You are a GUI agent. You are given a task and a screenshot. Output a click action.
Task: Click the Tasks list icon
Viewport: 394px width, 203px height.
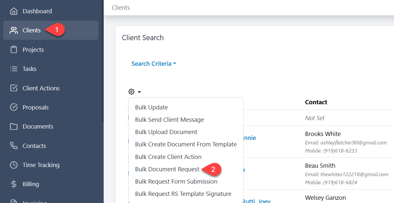pyautogui.click(x=14, y=69)
